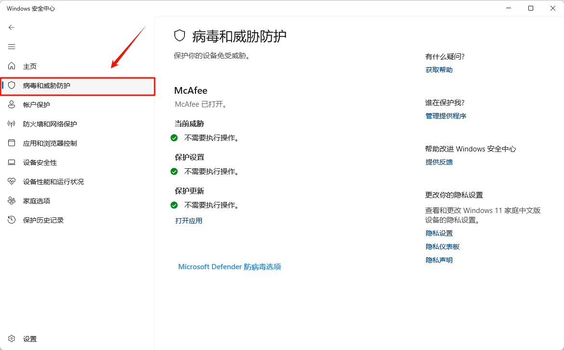Open 设置 at the sidebar bottom
The width and height of the screenshot is (564, 350).
pos(78,339)
